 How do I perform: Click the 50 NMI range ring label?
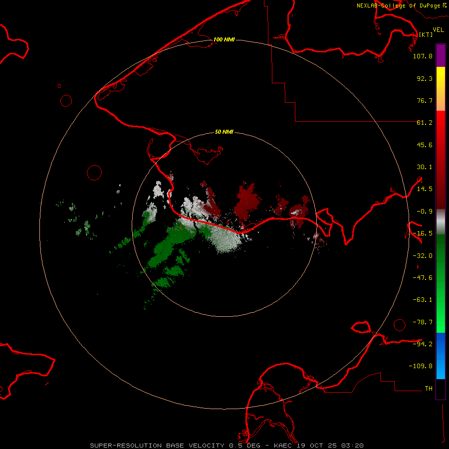(x=224, y=132)
